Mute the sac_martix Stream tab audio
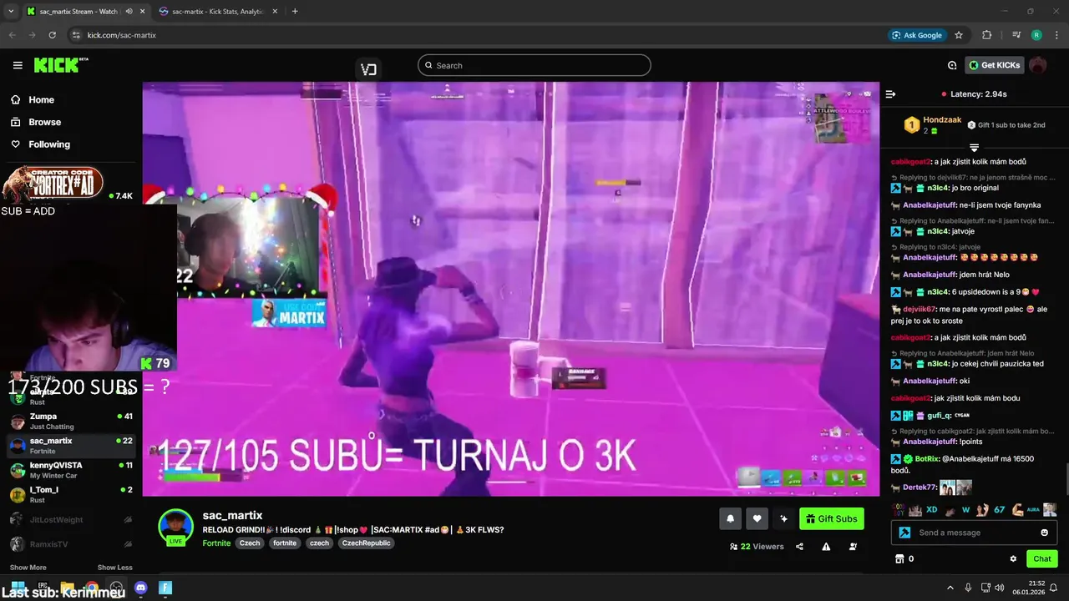Viewport: 1069px width, 601px height. (128, 11)
